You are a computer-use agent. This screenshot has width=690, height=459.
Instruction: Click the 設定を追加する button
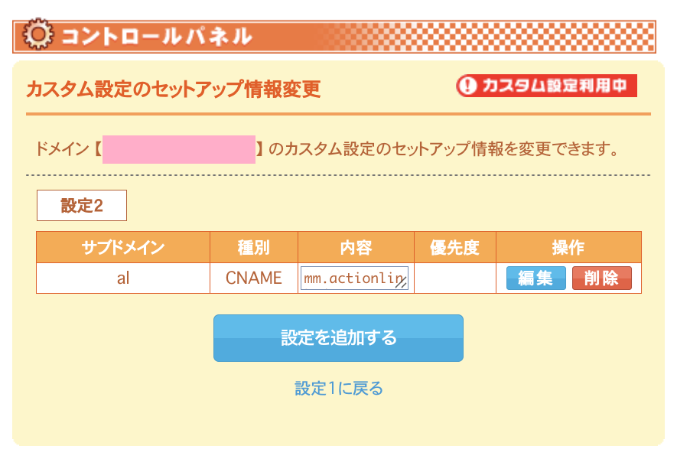pos(338,338)
